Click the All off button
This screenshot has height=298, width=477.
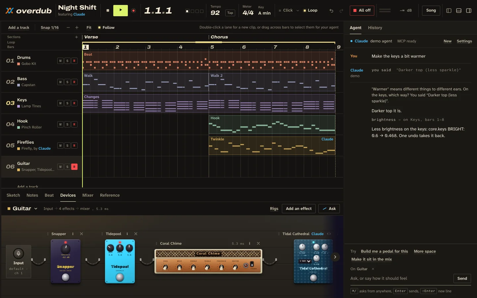[362, 11]
